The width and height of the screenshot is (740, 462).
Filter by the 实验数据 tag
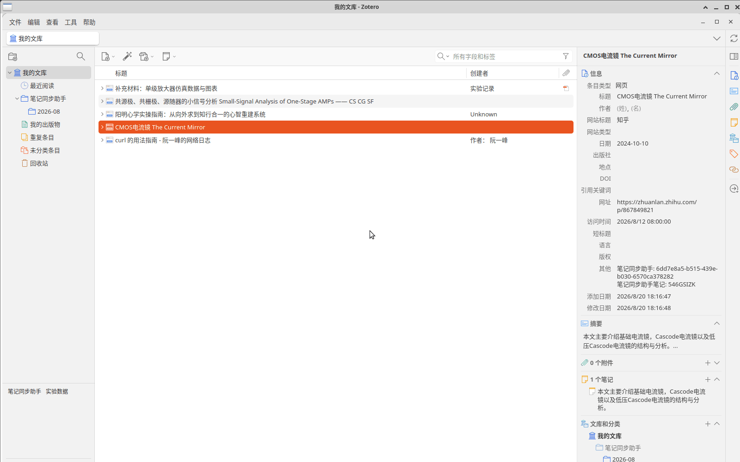coord(57,391)
